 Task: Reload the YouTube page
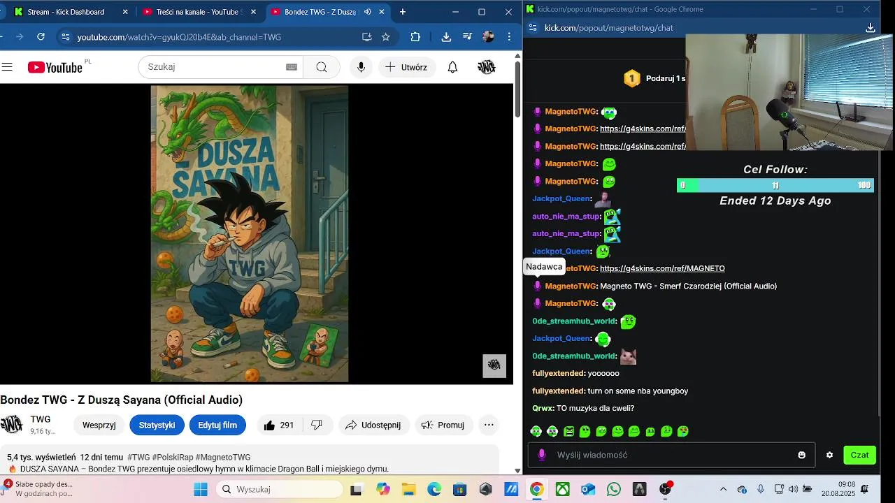click(x=41, y=37)
